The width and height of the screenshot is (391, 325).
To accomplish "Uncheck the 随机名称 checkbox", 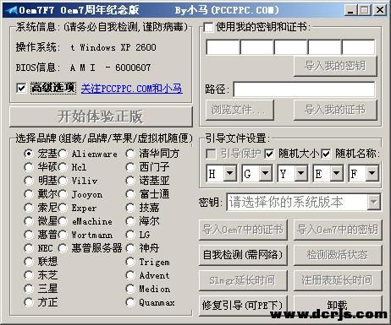I will point(326,154).
